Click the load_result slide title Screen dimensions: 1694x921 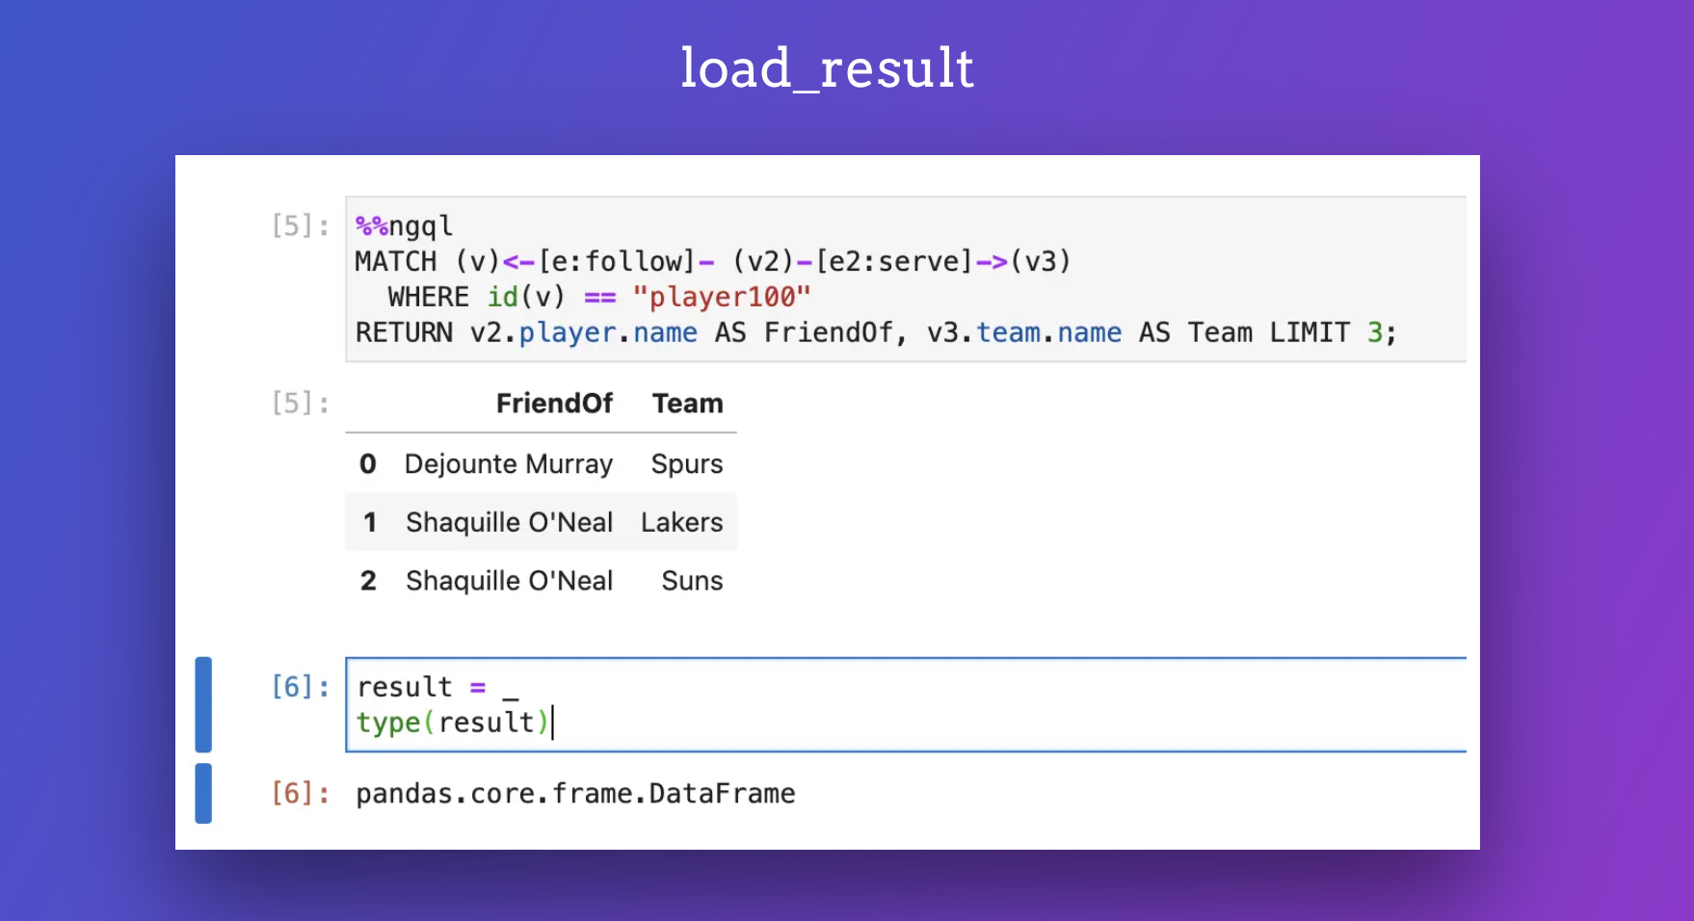coord(827,67)
